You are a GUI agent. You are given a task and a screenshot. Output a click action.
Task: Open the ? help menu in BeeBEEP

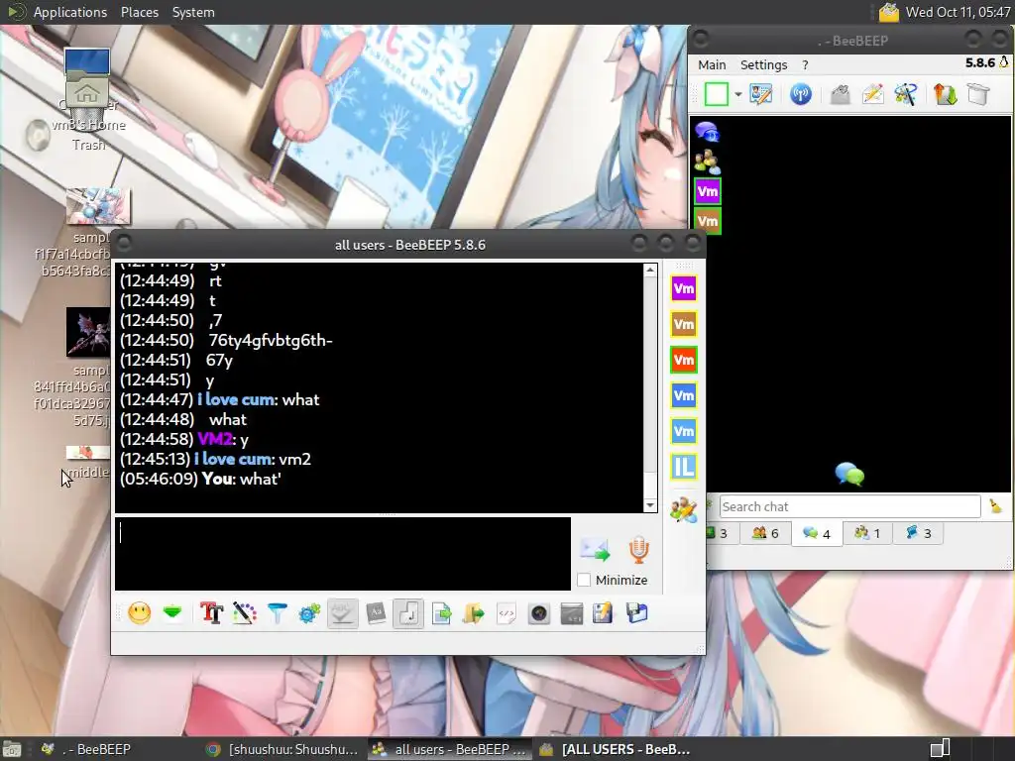[x=805, y=64]
